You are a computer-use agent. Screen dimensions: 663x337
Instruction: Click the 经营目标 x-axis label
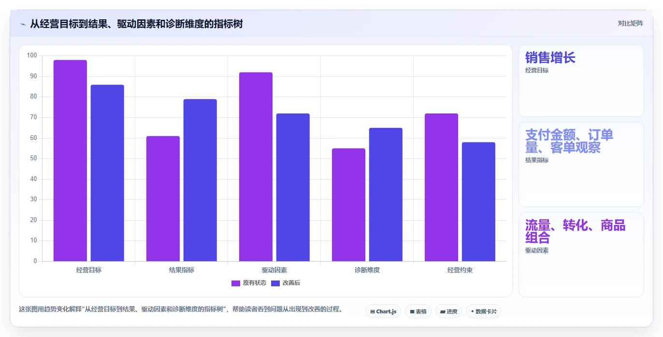coord(89,270)
